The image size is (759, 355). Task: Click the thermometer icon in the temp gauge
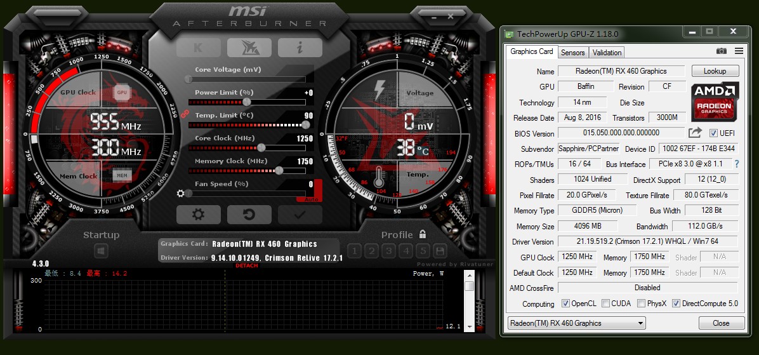point(379,178)
